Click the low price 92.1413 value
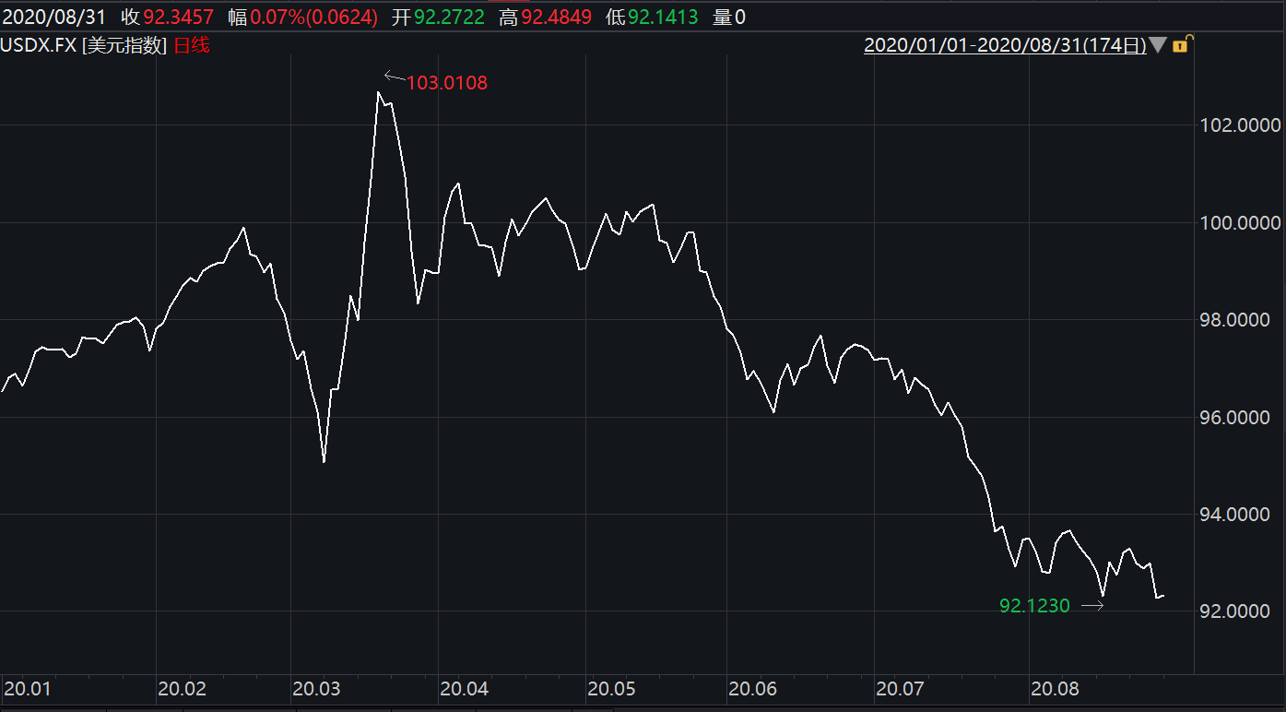Screen dimensions: 1286x712 click(663, 17)
